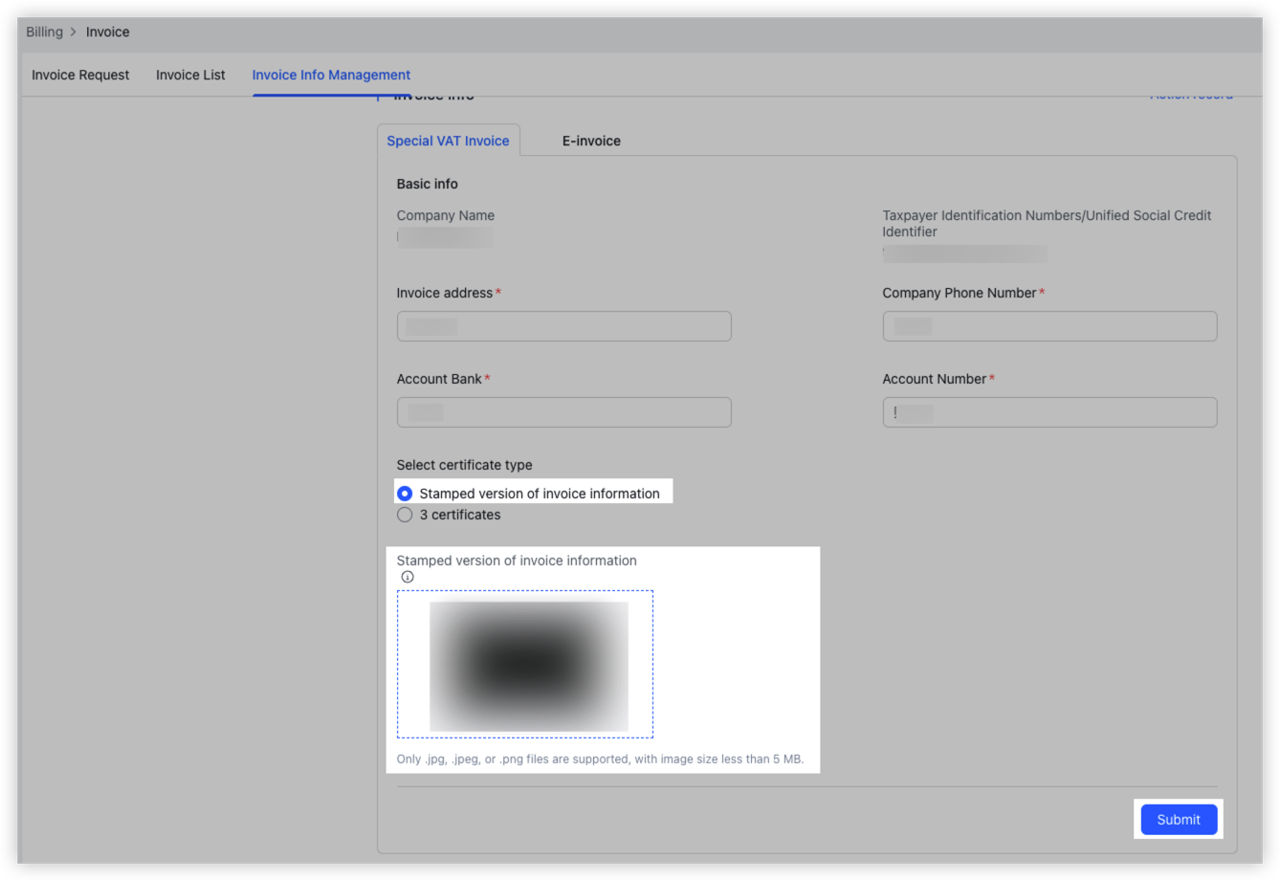Click the Account Bank input field
The image size is (1280, 881).
563,411
